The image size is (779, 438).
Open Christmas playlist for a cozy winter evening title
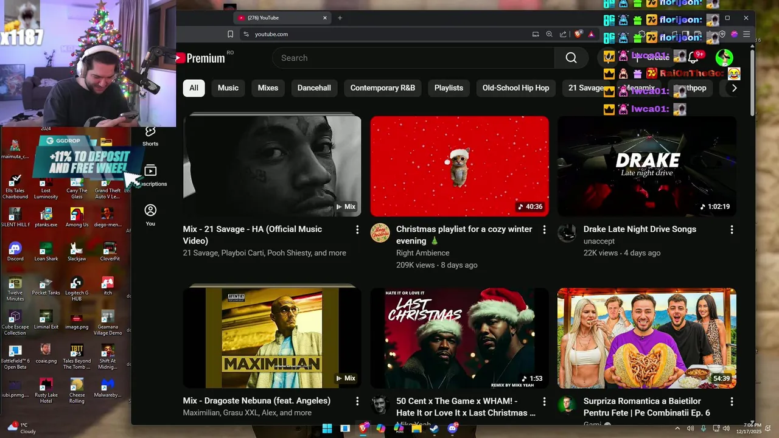(464, 235)
